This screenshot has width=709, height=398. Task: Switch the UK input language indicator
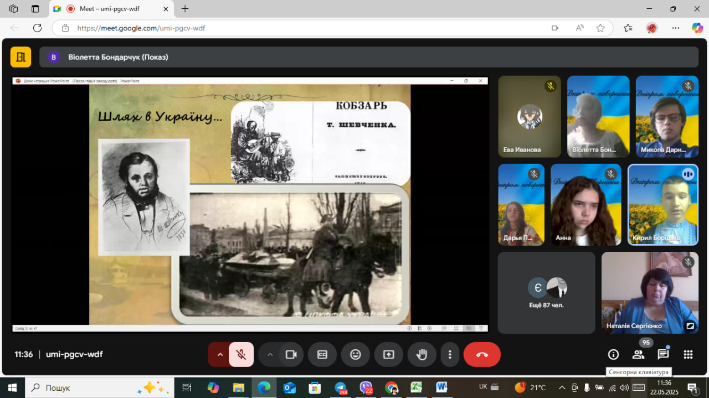tap(482, 387)
